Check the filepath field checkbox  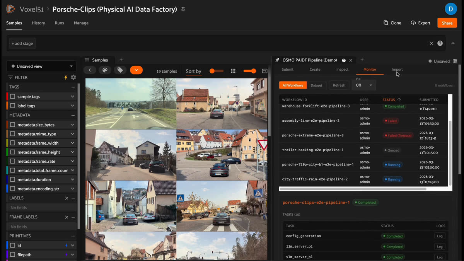pyautogui.click(x=13, y=255)
